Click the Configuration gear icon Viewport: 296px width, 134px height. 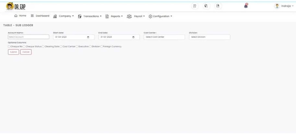click(x=150, y=17)
